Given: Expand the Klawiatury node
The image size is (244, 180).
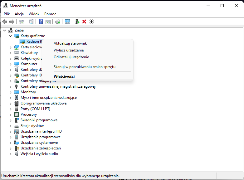Looking at the screenshot, I should pos(10,53).
